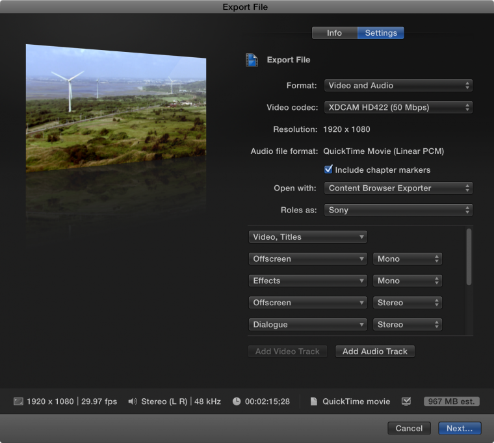Click the QuickTime movie document icon
Image resolution: width=494 pixels, height=443 pixels.
313,401
